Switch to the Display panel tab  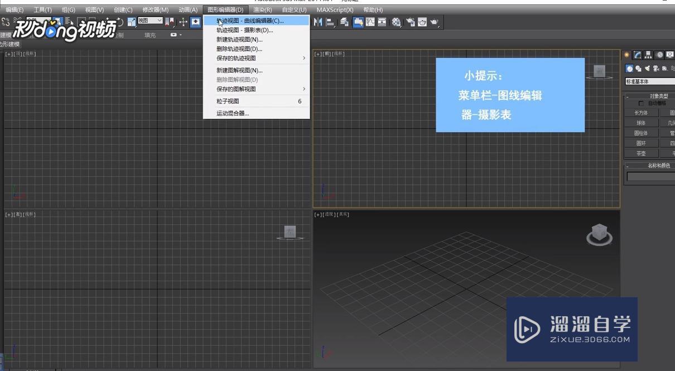(x=670, y=55)
